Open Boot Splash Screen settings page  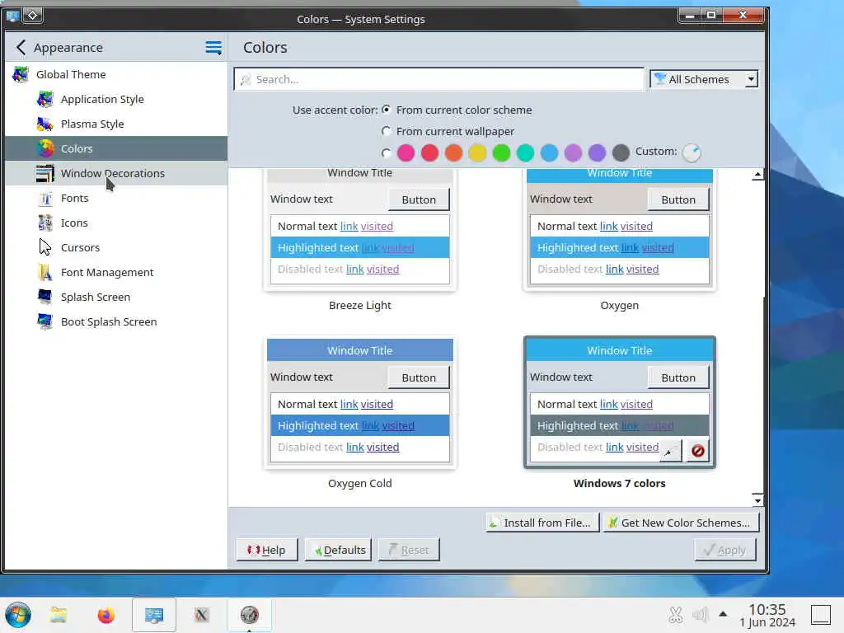click(116, 322)
